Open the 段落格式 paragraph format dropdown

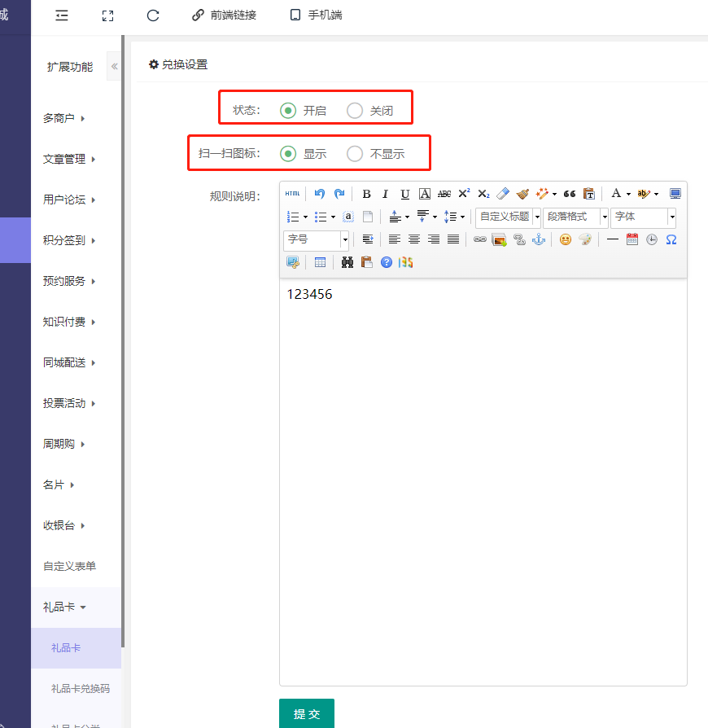coord(576,217)
